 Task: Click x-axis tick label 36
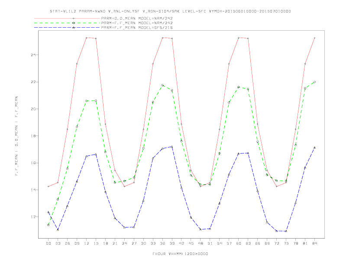[x=162, y=243]
